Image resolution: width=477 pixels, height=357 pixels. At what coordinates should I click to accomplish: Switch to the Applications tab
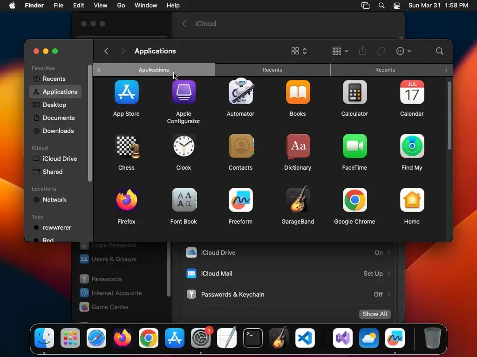point(154,70)
